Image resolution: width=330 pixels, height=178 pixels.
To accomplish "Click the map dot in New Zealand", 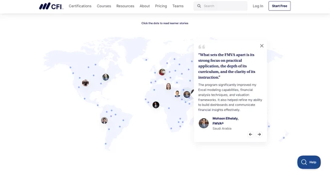I will [284, 138].
